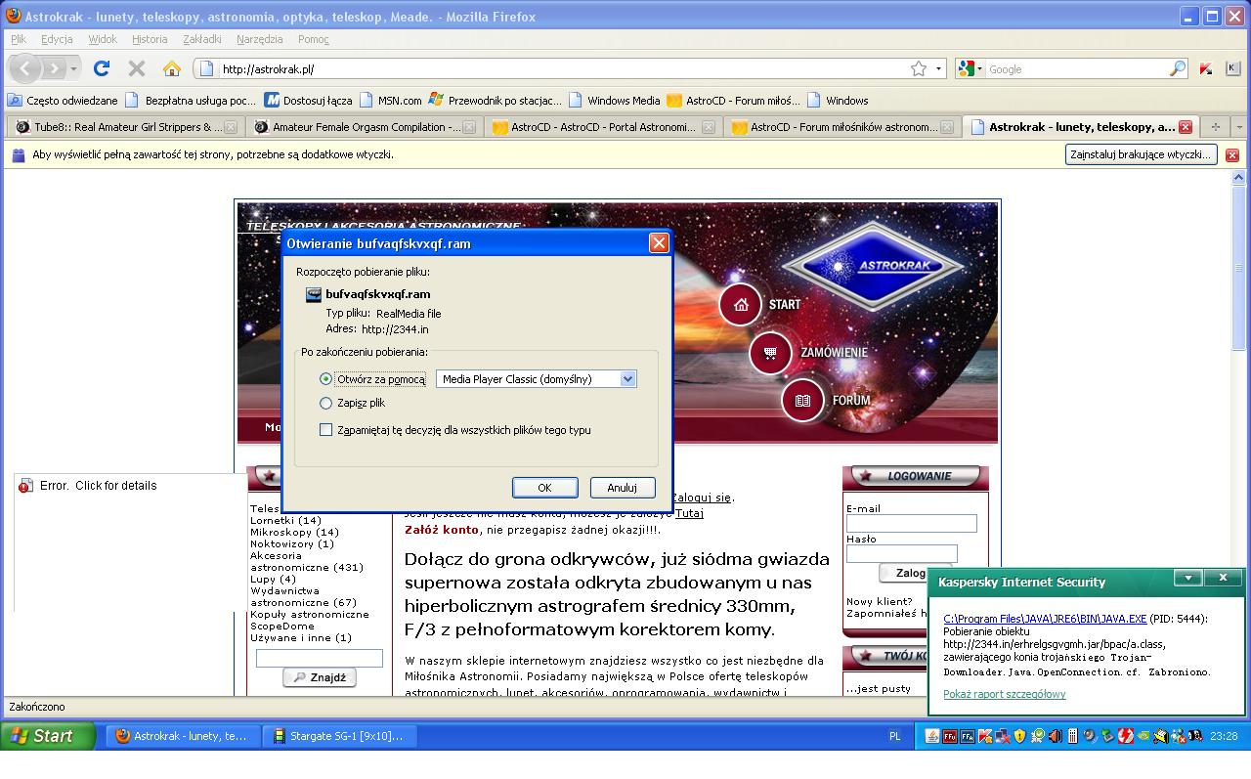The height and width of the screenshot is (779, 1251).
Task: Open the Google search engine selector
Action: (x=970, y=68)
